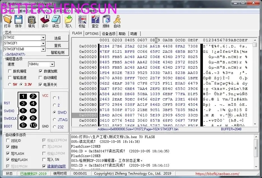The width and height of the screenshot is (262, 178).
Task: Enable the 对比ID checkbox
Action: [x=8, y=140]
